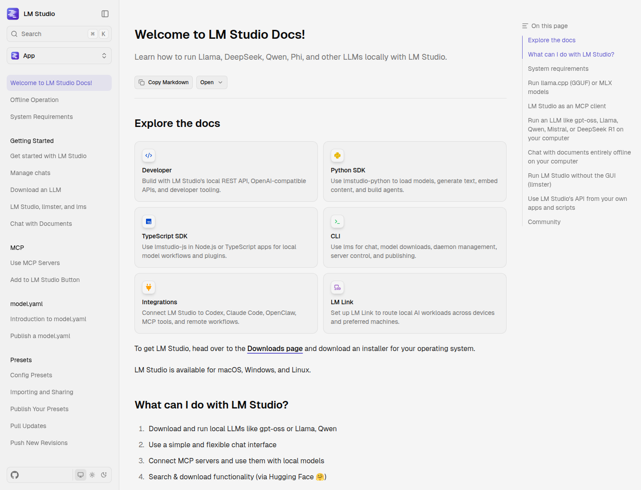Open the Developer docs card title
The image size is (641, 490).
157,170
